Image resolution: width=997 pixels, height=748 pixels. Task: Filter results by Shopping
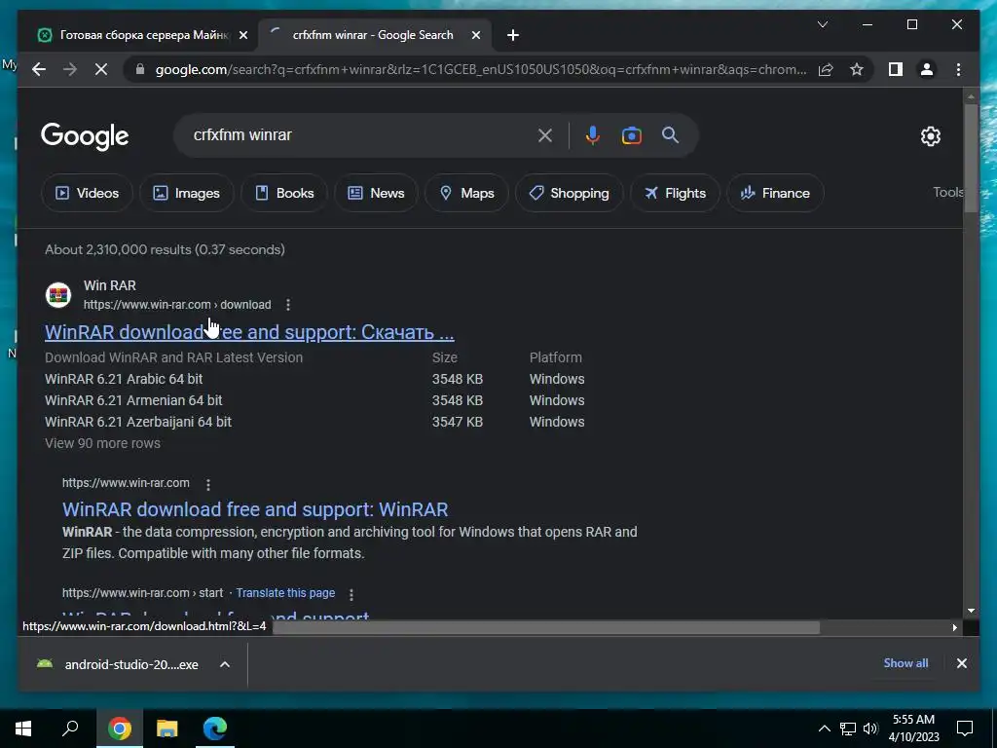pyautogui.click(x=569, y=193)
